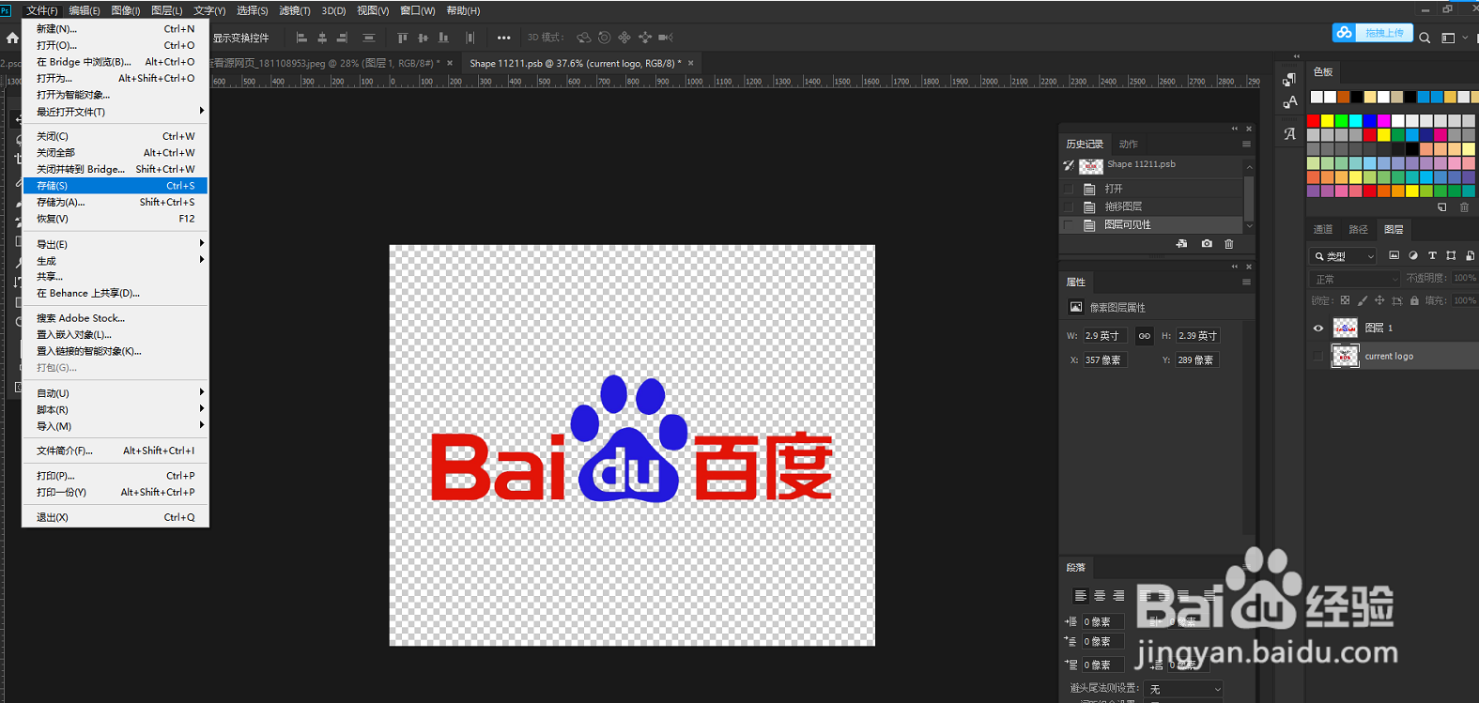Filter layers by pixel layer icon
1479x703 pixels.
1394,255
